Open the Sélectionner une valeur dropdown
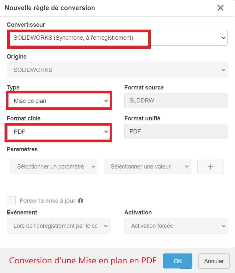Image resolution: width=235 pixels, height=273 pixels. [x=147, y=167]
